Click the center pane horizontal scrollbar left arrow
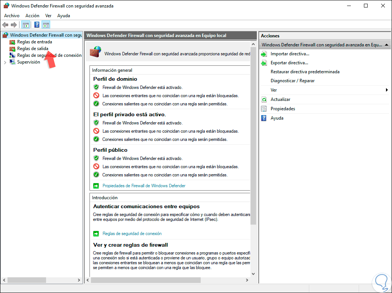This screenshot has height=293, width=392. pos(88,280)
